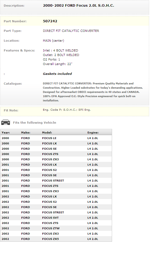Click the L4 2.0L engine cell for FOCUS LE

pos(93,138)
